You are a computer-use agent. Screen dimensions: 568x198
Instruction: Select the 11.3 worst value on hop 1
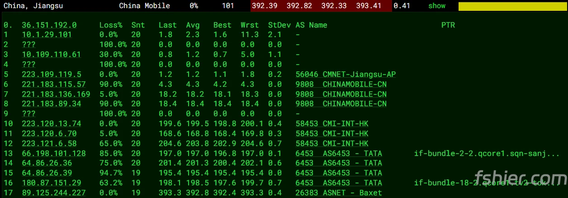(x=250, y=35)
